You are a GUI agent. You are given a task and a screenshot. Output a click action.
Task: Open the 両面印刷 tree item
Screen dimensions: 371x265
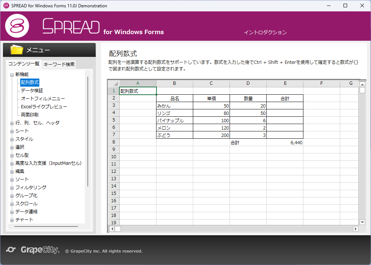click(30, 115)
